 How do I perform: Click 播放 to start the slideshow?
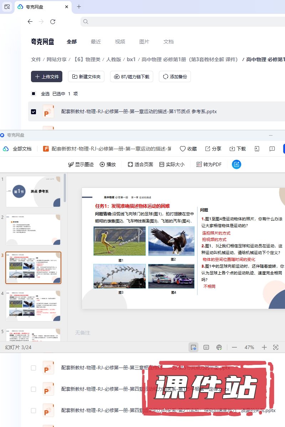[108, 164]
